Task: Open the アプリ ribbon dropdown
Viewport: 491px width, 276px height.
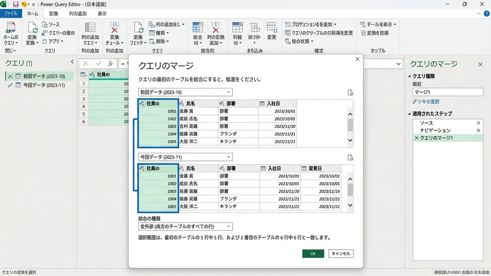Action: [x=53, y=41]
